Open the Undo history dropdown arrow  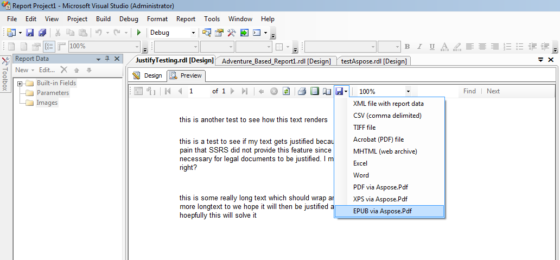point(107,33)
